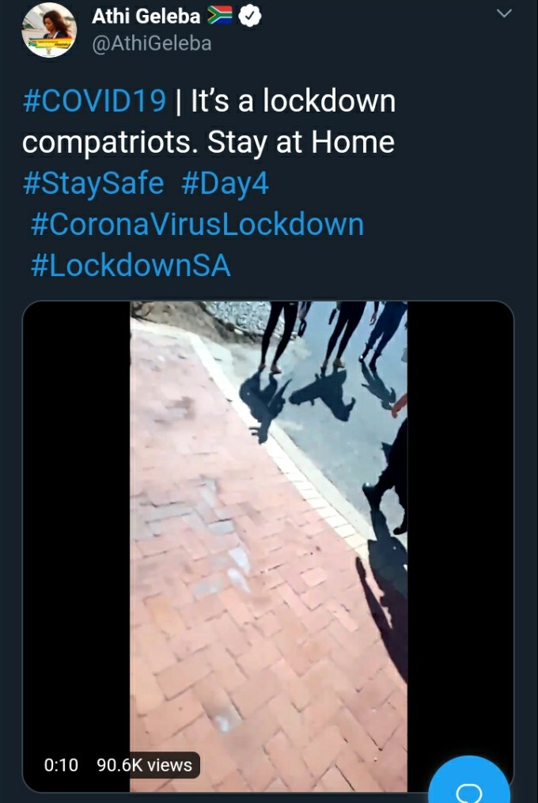Open the #COVID19 hashtag

[x=95, y=100]
